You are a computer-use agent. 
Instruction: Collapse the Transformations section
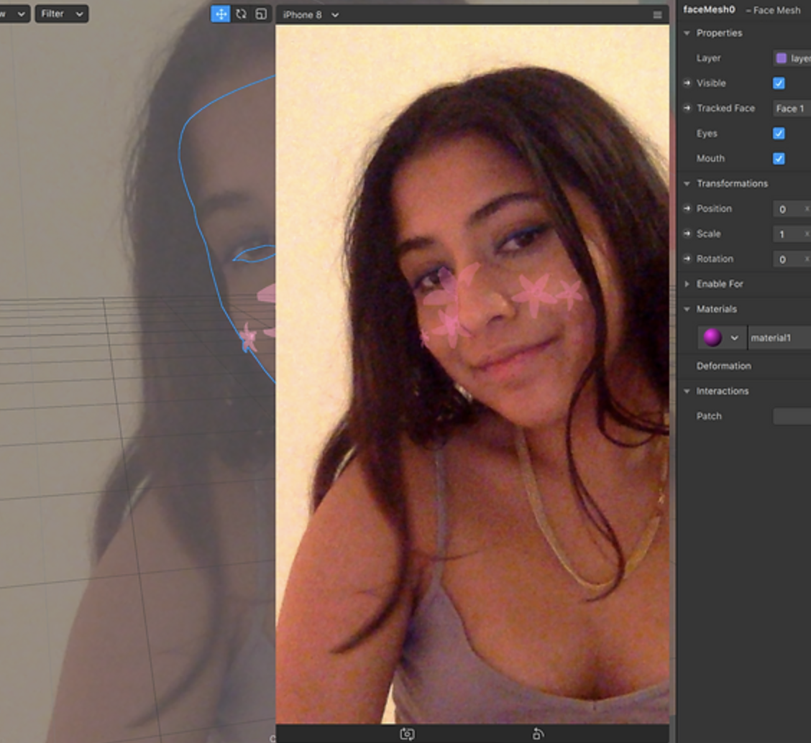[x=687, y=183]
